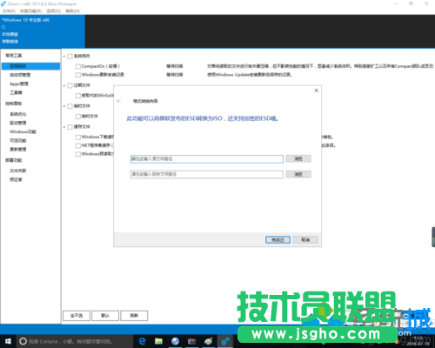
Task: Click the 常用工具 sidebar heading
Action: [13, 56]
